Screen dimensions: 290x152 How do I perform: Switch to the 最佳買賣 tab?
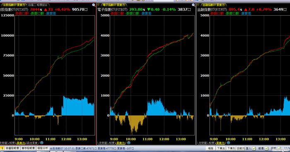pos(32,143)
